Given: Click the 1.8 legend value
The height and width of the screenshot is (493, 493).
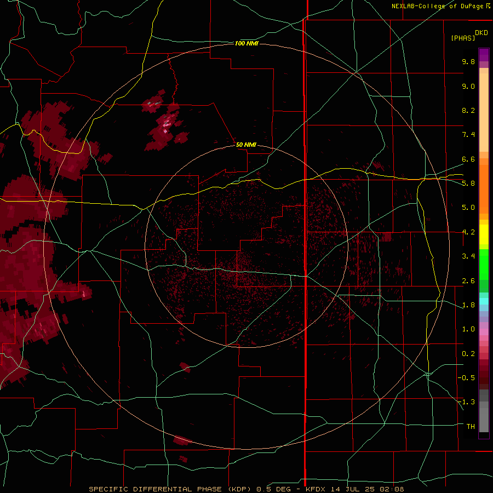Looking at the screenshot, I should pos(468,305).
